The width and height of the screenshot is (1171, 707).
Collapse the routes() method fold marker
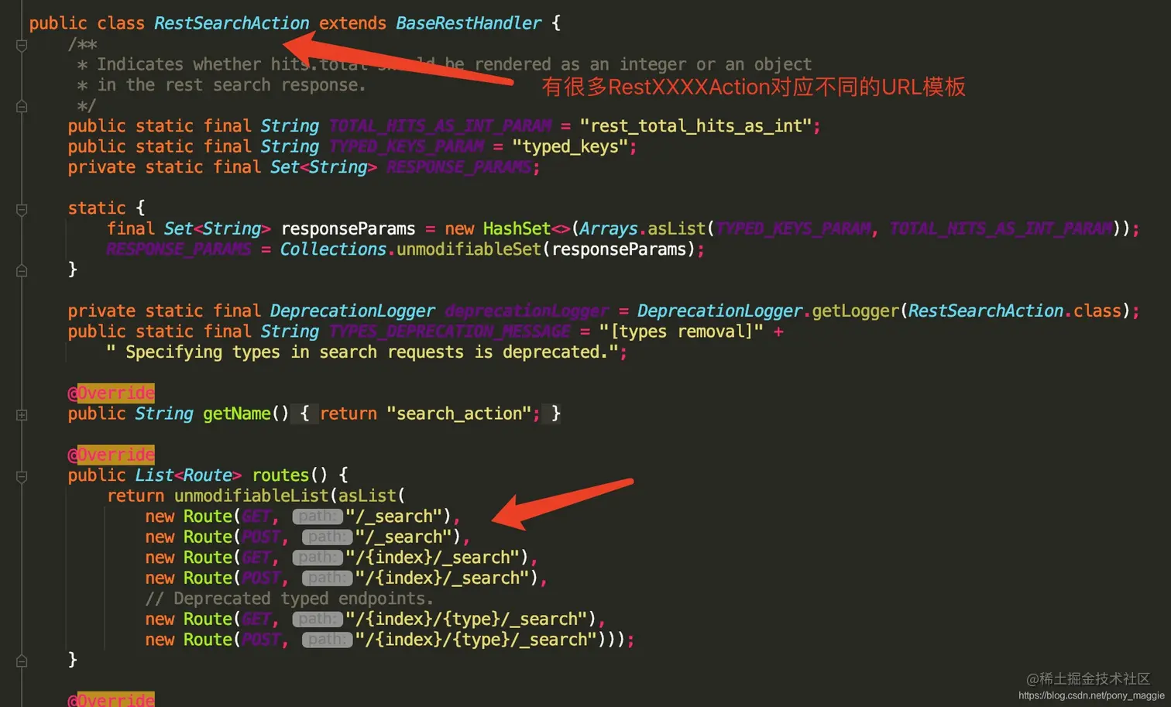click(x=22, y=476)
